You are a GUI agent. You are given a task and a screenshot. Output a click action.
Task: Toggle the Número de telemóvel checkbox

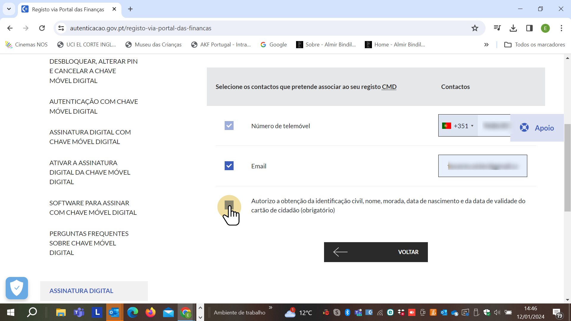click(x=229, y=126)
